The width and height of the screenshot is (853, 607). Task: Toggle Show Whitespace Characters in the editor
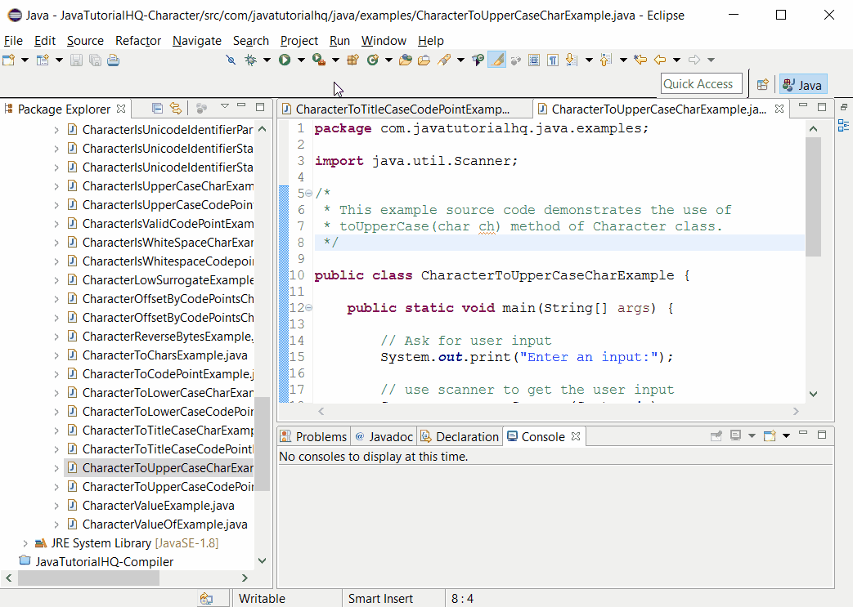(x=554, y=60)
